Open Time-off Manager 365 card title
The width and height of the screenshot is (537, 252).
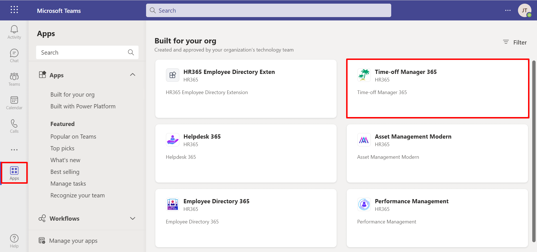[x=406, y=72]
